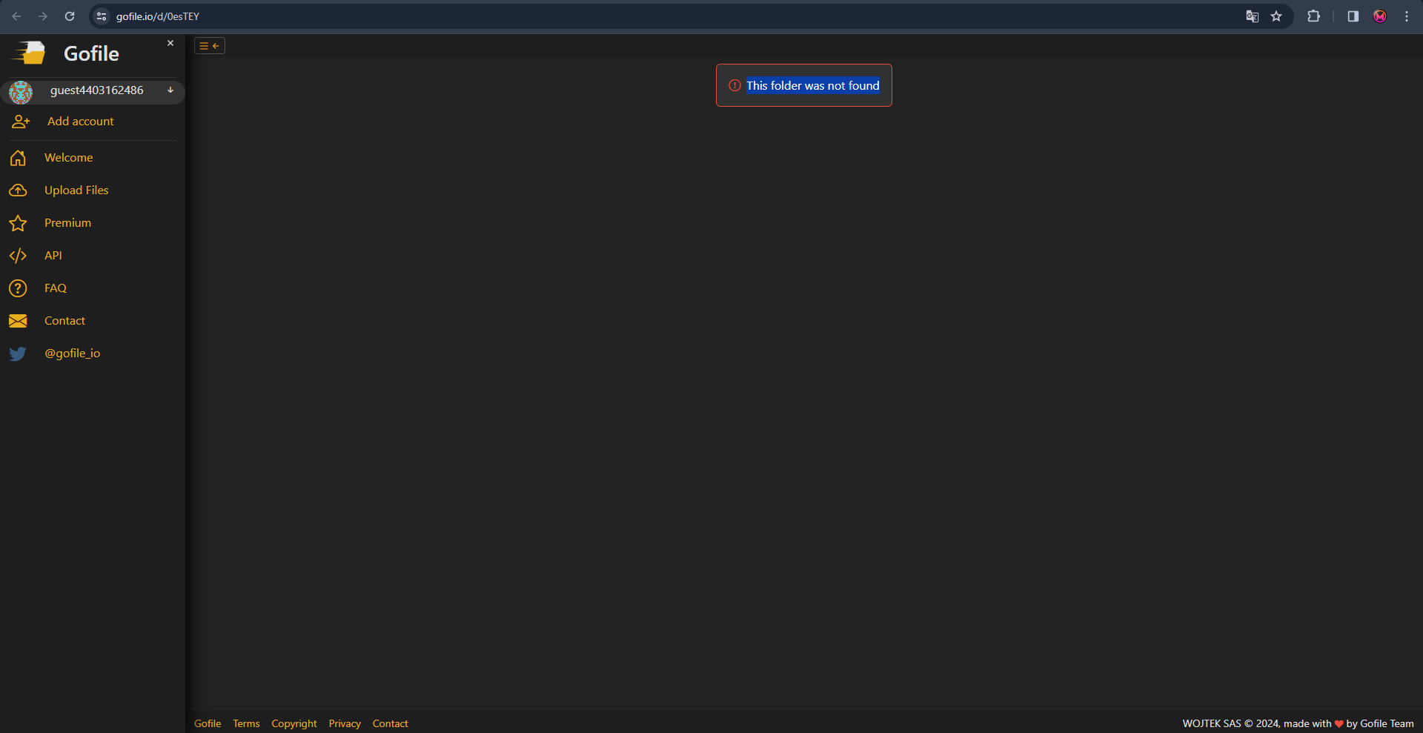Click the Gofile folder logo icon
Screen dimensions: 1423x733
coord(30,53)
